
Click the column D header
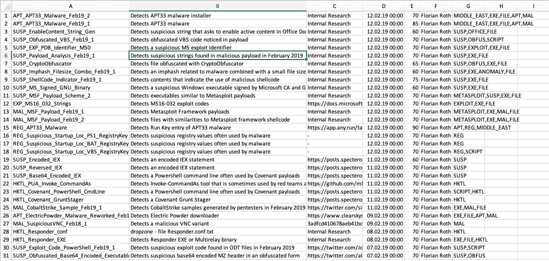[x=383, y=5]
